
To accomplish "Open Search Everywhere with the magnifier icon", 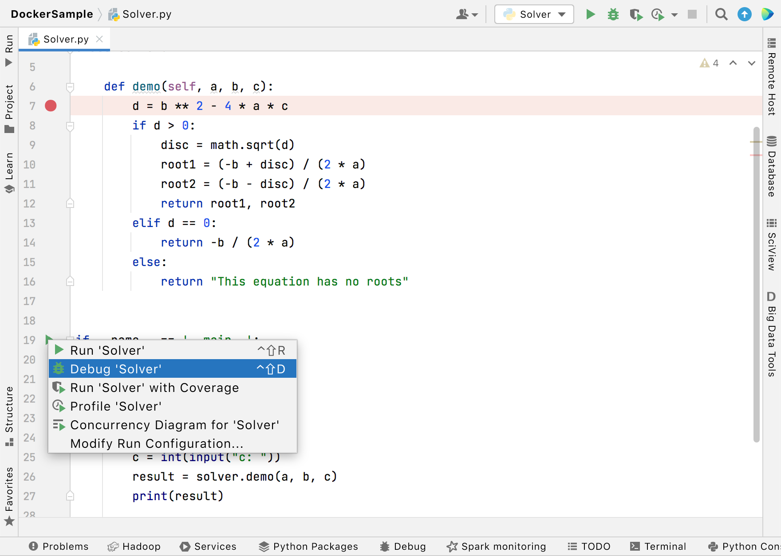I will coord(721,14).
